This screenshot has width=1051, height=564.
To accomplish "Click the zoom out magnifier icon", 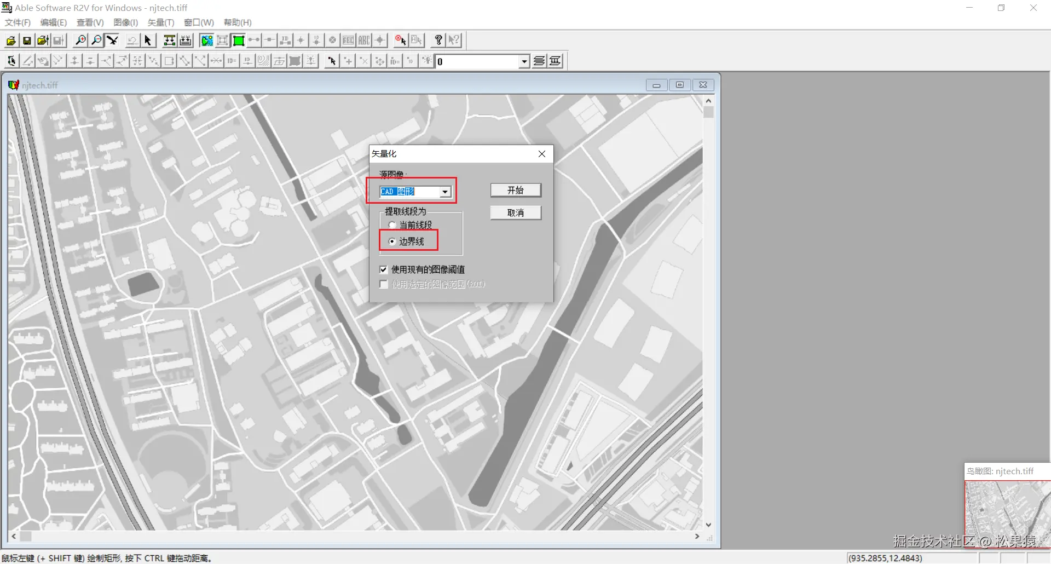I will pos(96,41).
